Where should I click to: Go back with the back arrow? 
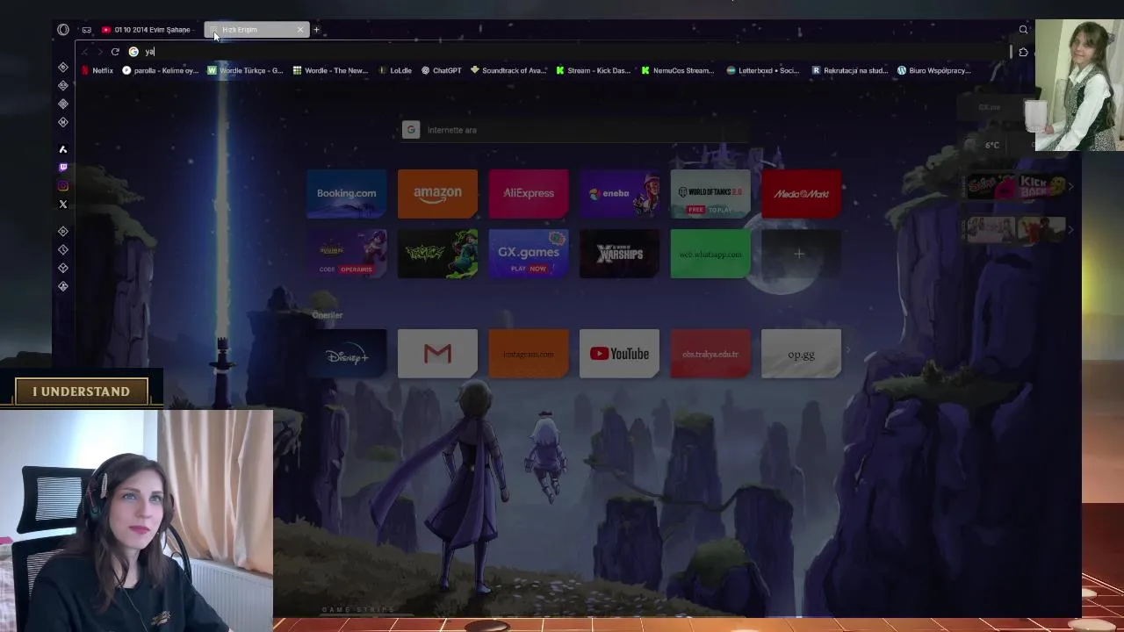84,52
